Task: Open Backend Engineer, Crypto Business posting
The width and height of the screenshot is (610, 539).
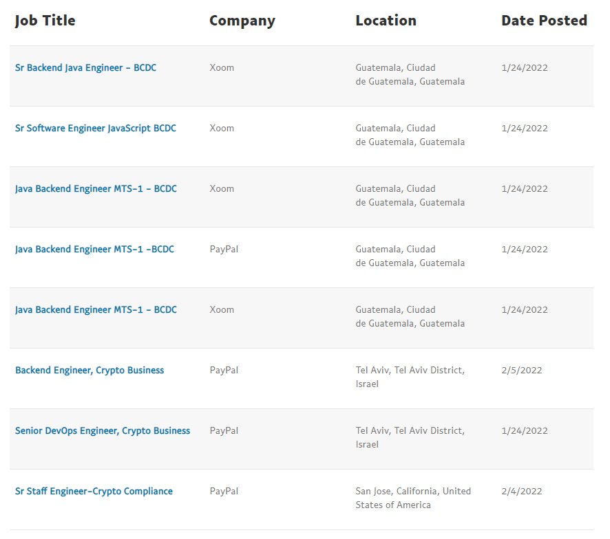Action: (90, 371)
